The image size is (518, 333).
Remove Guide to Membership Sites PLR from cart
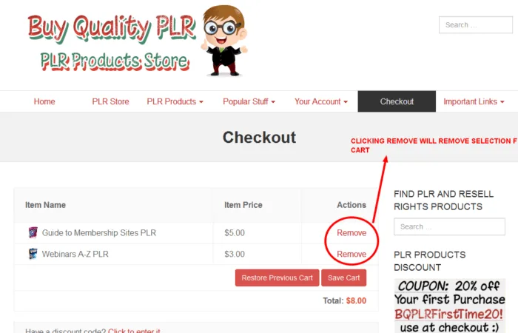[351, 233]
